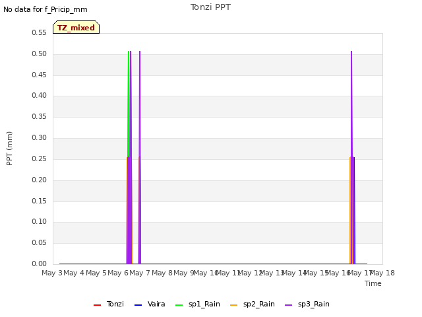Image resolution: width=422 pixels, height=317 pixels.
Task: Click the PPT (mm) y-axis label
Action: [x=9, y=149]
